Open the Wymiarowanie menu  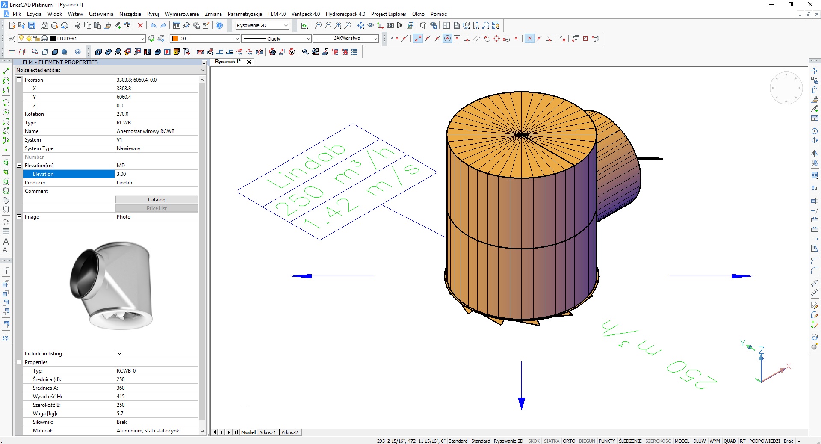pos(182,14)
